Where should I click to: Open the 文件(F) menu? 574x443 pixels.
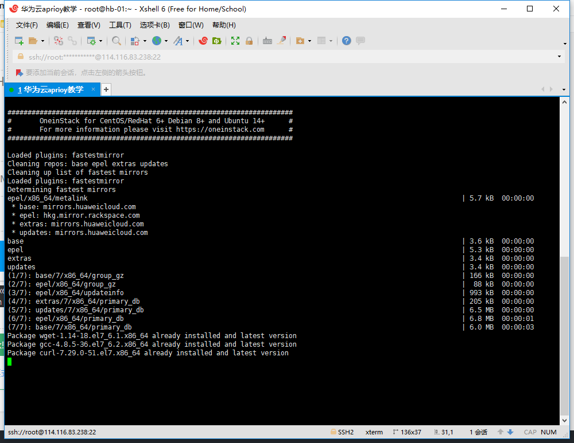pos(27,25)
